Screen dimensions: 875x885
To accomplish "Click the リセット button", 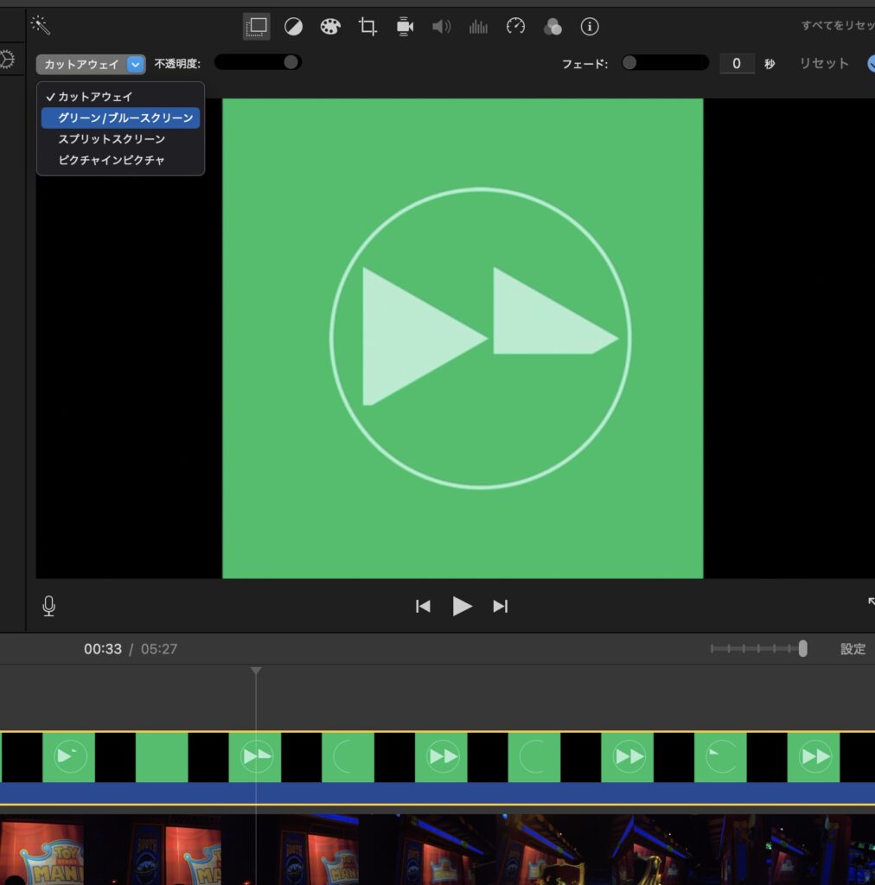I will (x=823, y=63).
